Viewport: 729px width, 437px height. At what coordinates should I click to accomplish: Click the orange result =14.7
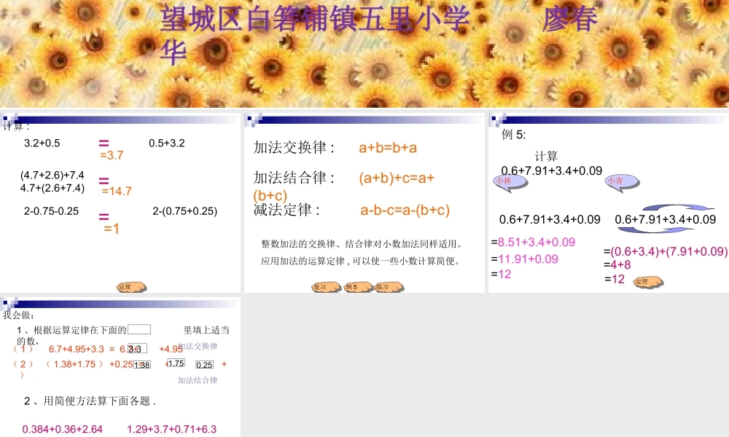pos(117,191)
